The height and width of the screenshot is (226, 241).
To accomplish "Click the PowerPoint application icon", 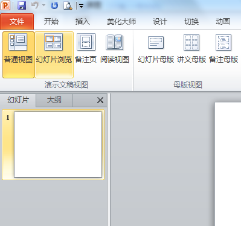I will pyautogui.click(x=5, y=5).
